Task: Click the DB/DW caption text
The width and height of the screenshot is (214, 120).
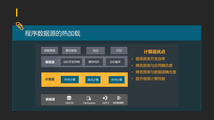Action: [69, 103]
